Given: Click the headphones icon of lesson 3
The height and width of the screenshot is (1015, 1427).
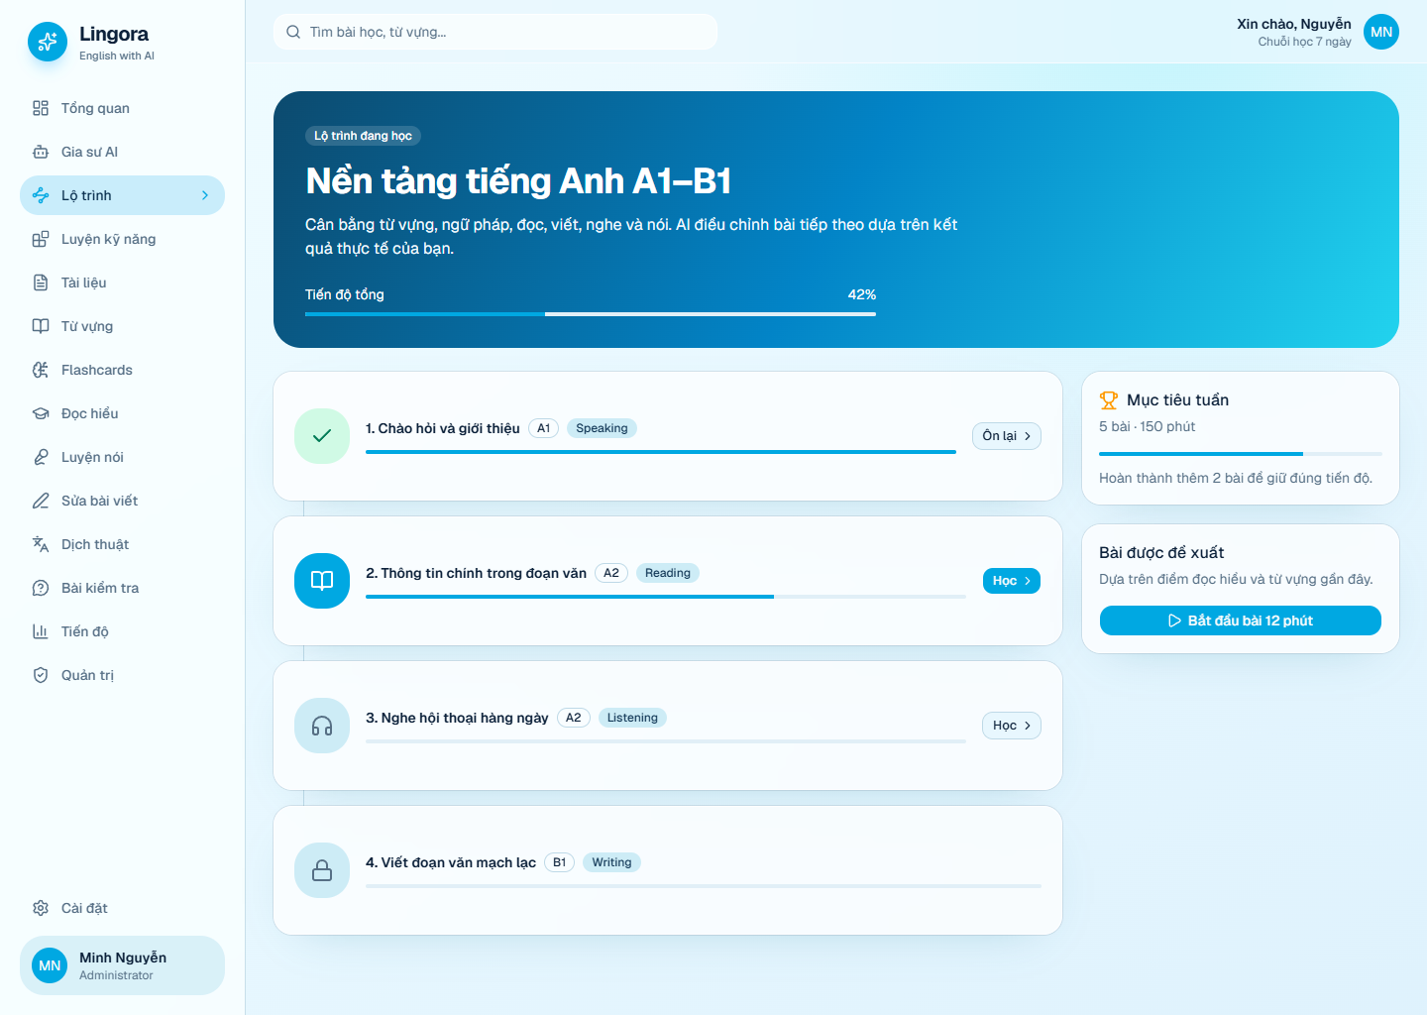Looking at the screenshot, I should click(322, 726).
